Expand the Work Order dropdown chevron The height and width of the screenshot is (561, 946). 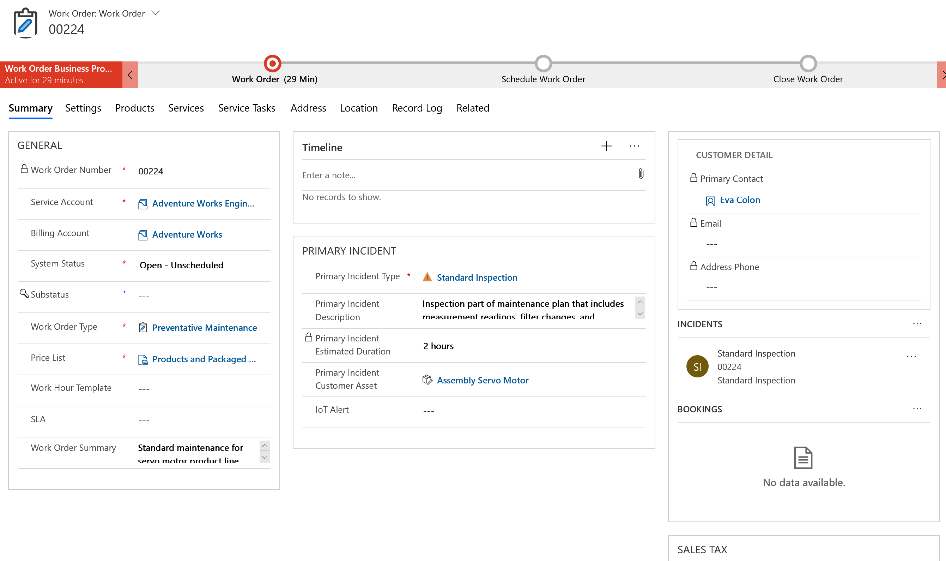coord(154,12)
